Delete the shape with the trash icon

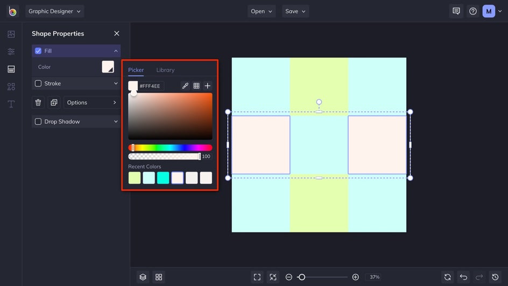pos(38,103)
